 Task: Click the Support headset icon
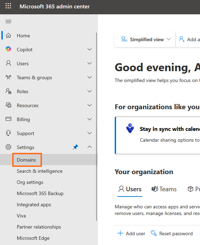(x=8, y=133)
